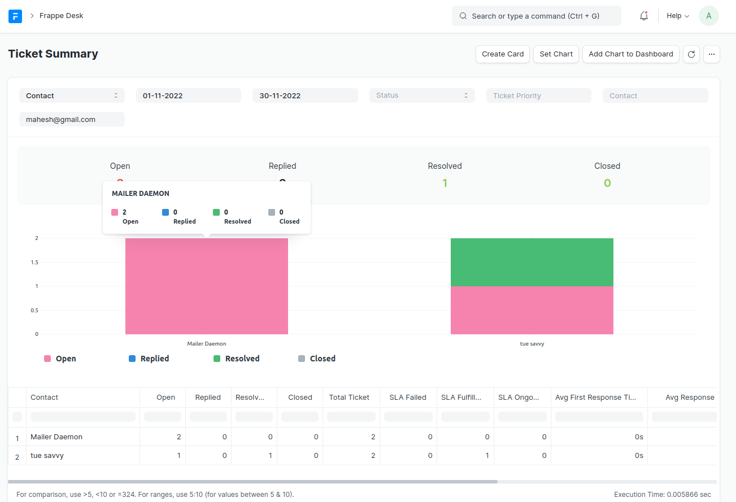Click the search magnifier icon
Image resolution: width=736 pixels, height=502 pixels.
coord(463,16)
